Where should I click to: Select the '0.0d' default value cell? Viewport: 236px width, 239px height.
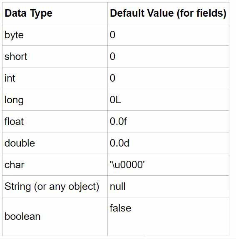(x=168, y=143)
